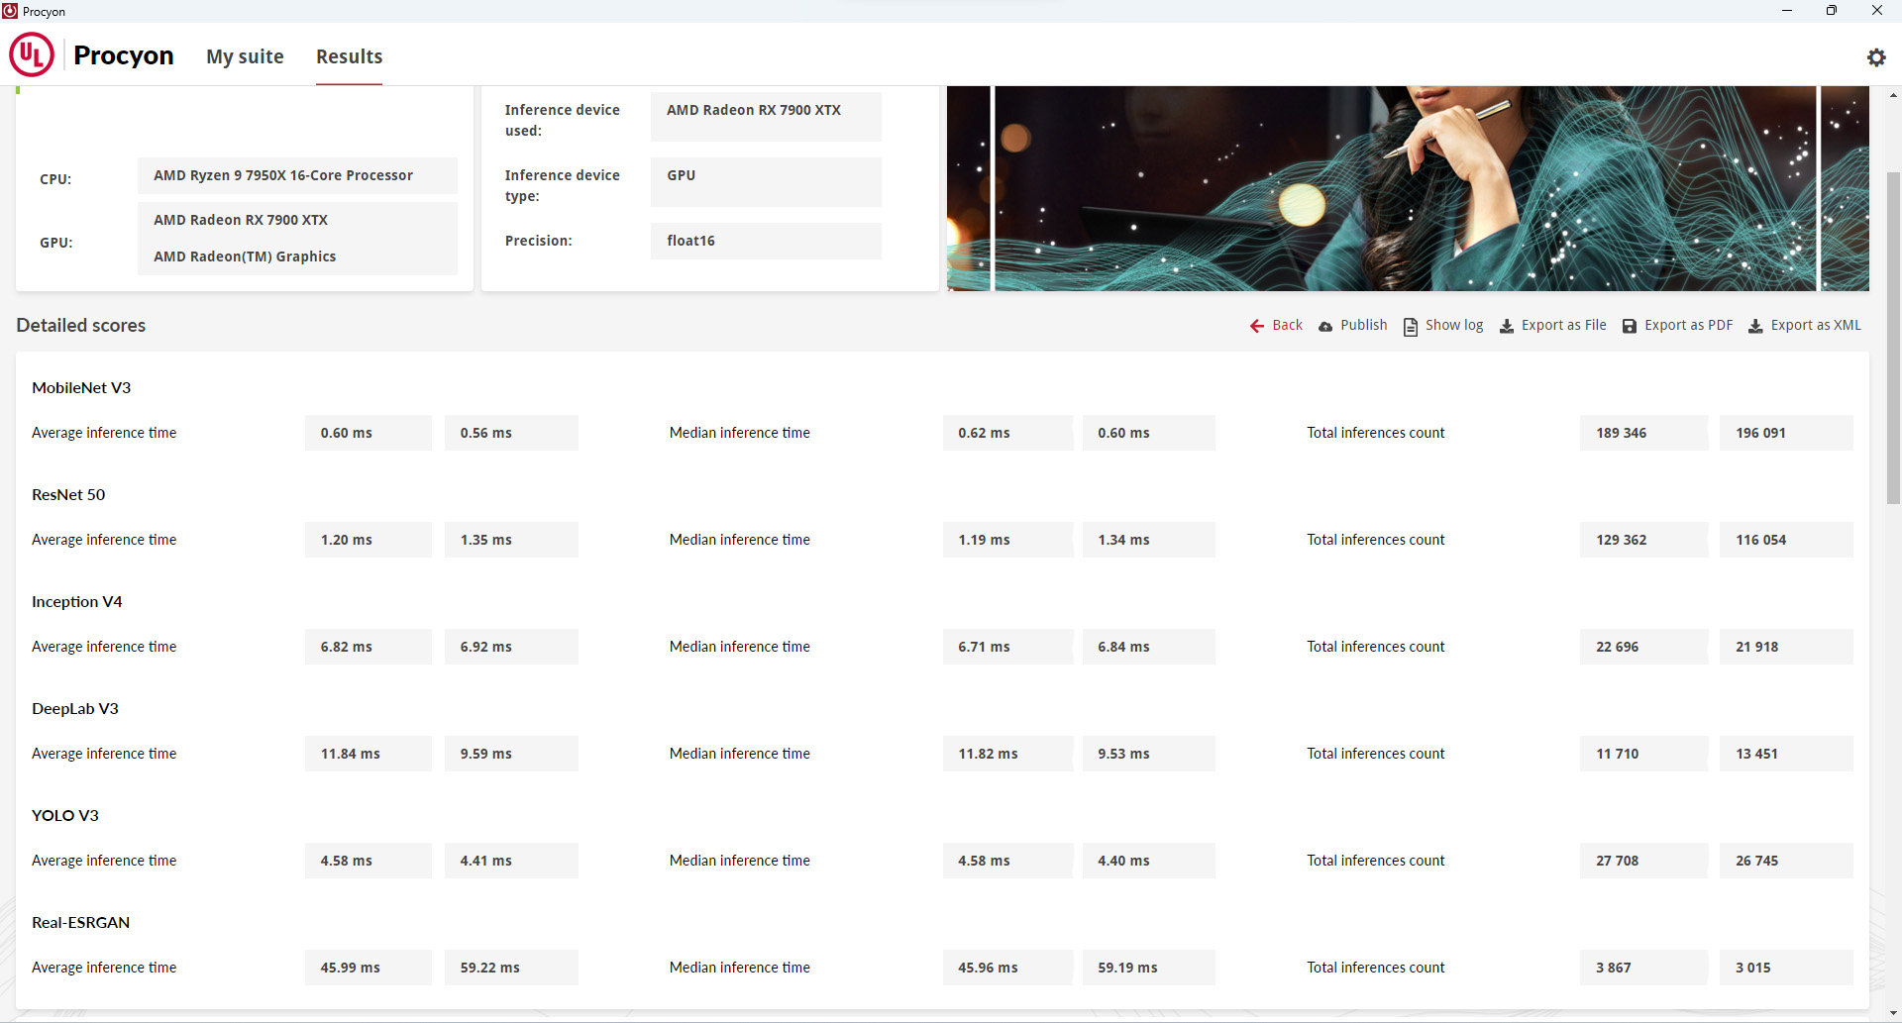
Task: Click the Publish link
Action: [1363, 325]
